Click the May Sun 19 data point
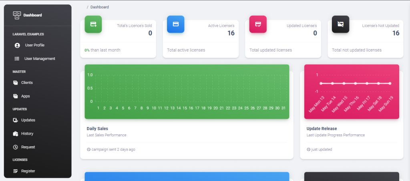 390,84
